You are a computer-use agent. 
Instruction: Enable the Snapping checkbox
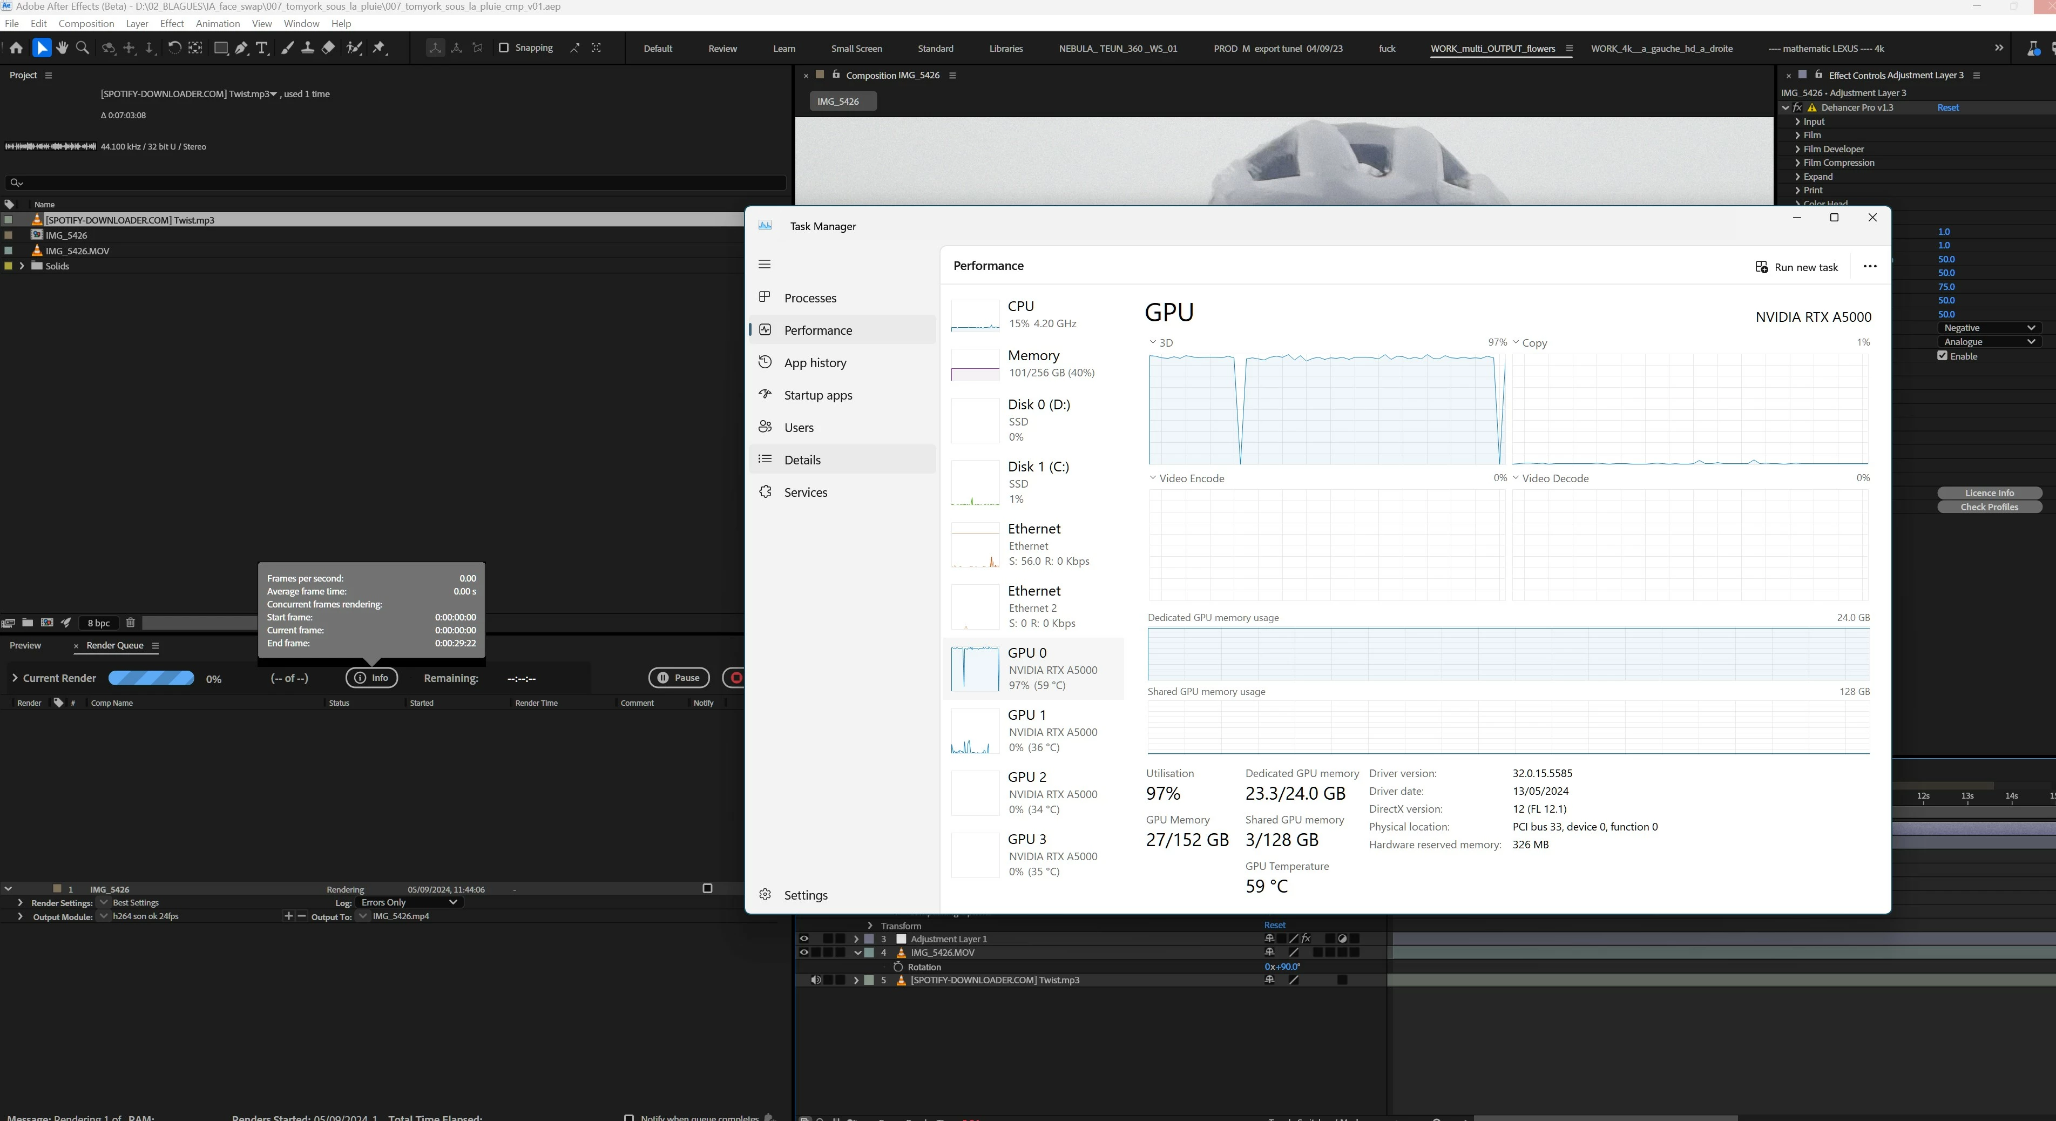click(504, 48)
